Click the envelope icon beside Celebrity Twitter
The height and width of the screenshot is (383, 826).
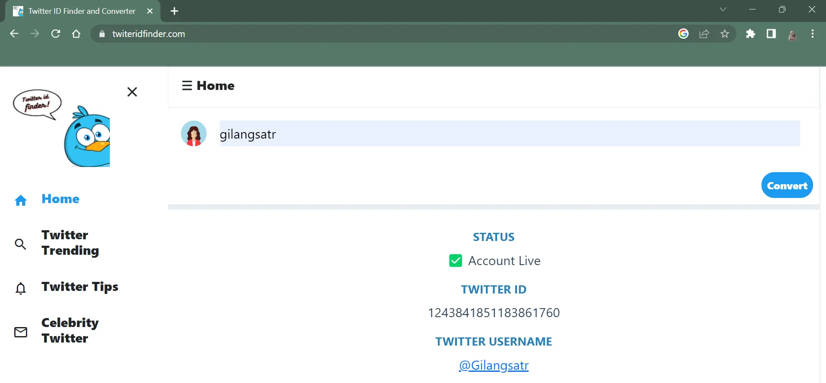(21, 332)
